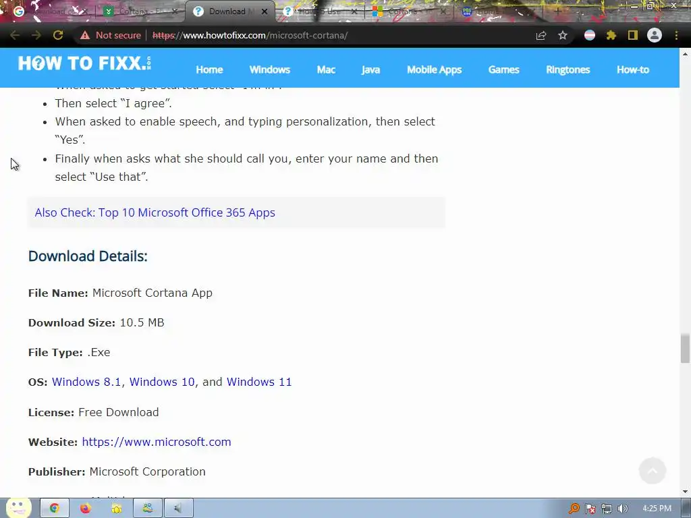Viewport: 691px width, 518px height.
Task: Click the browser forward arrow
Action: pos(36,35)
